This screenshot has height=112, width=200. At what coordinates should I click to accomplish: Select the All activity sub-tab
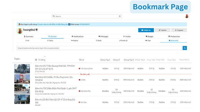point(27,41)
